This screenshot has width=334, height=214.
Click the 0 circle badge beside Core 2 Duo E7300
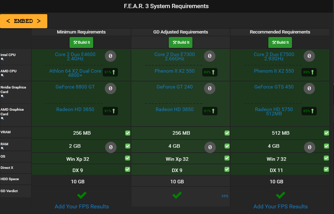point(210,56)
